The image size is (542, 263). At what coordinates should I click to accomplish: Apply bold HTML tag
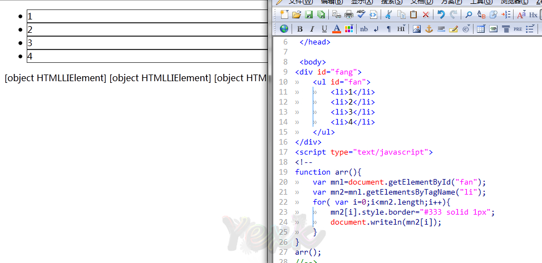click(300, 29)
